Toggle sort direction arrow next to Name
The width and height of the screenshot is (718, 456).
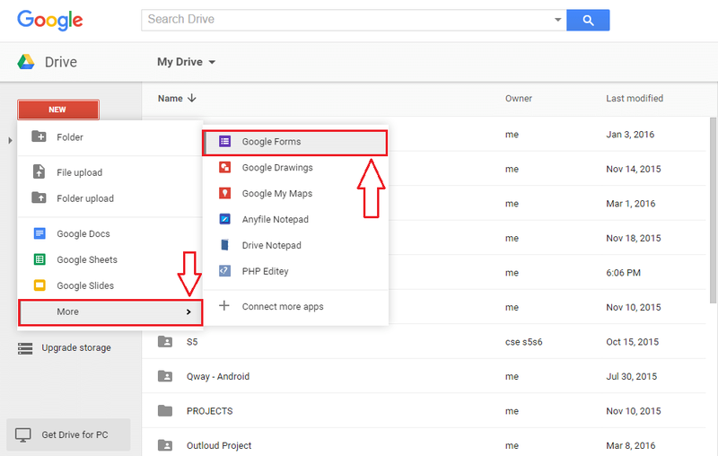point(192,98)
